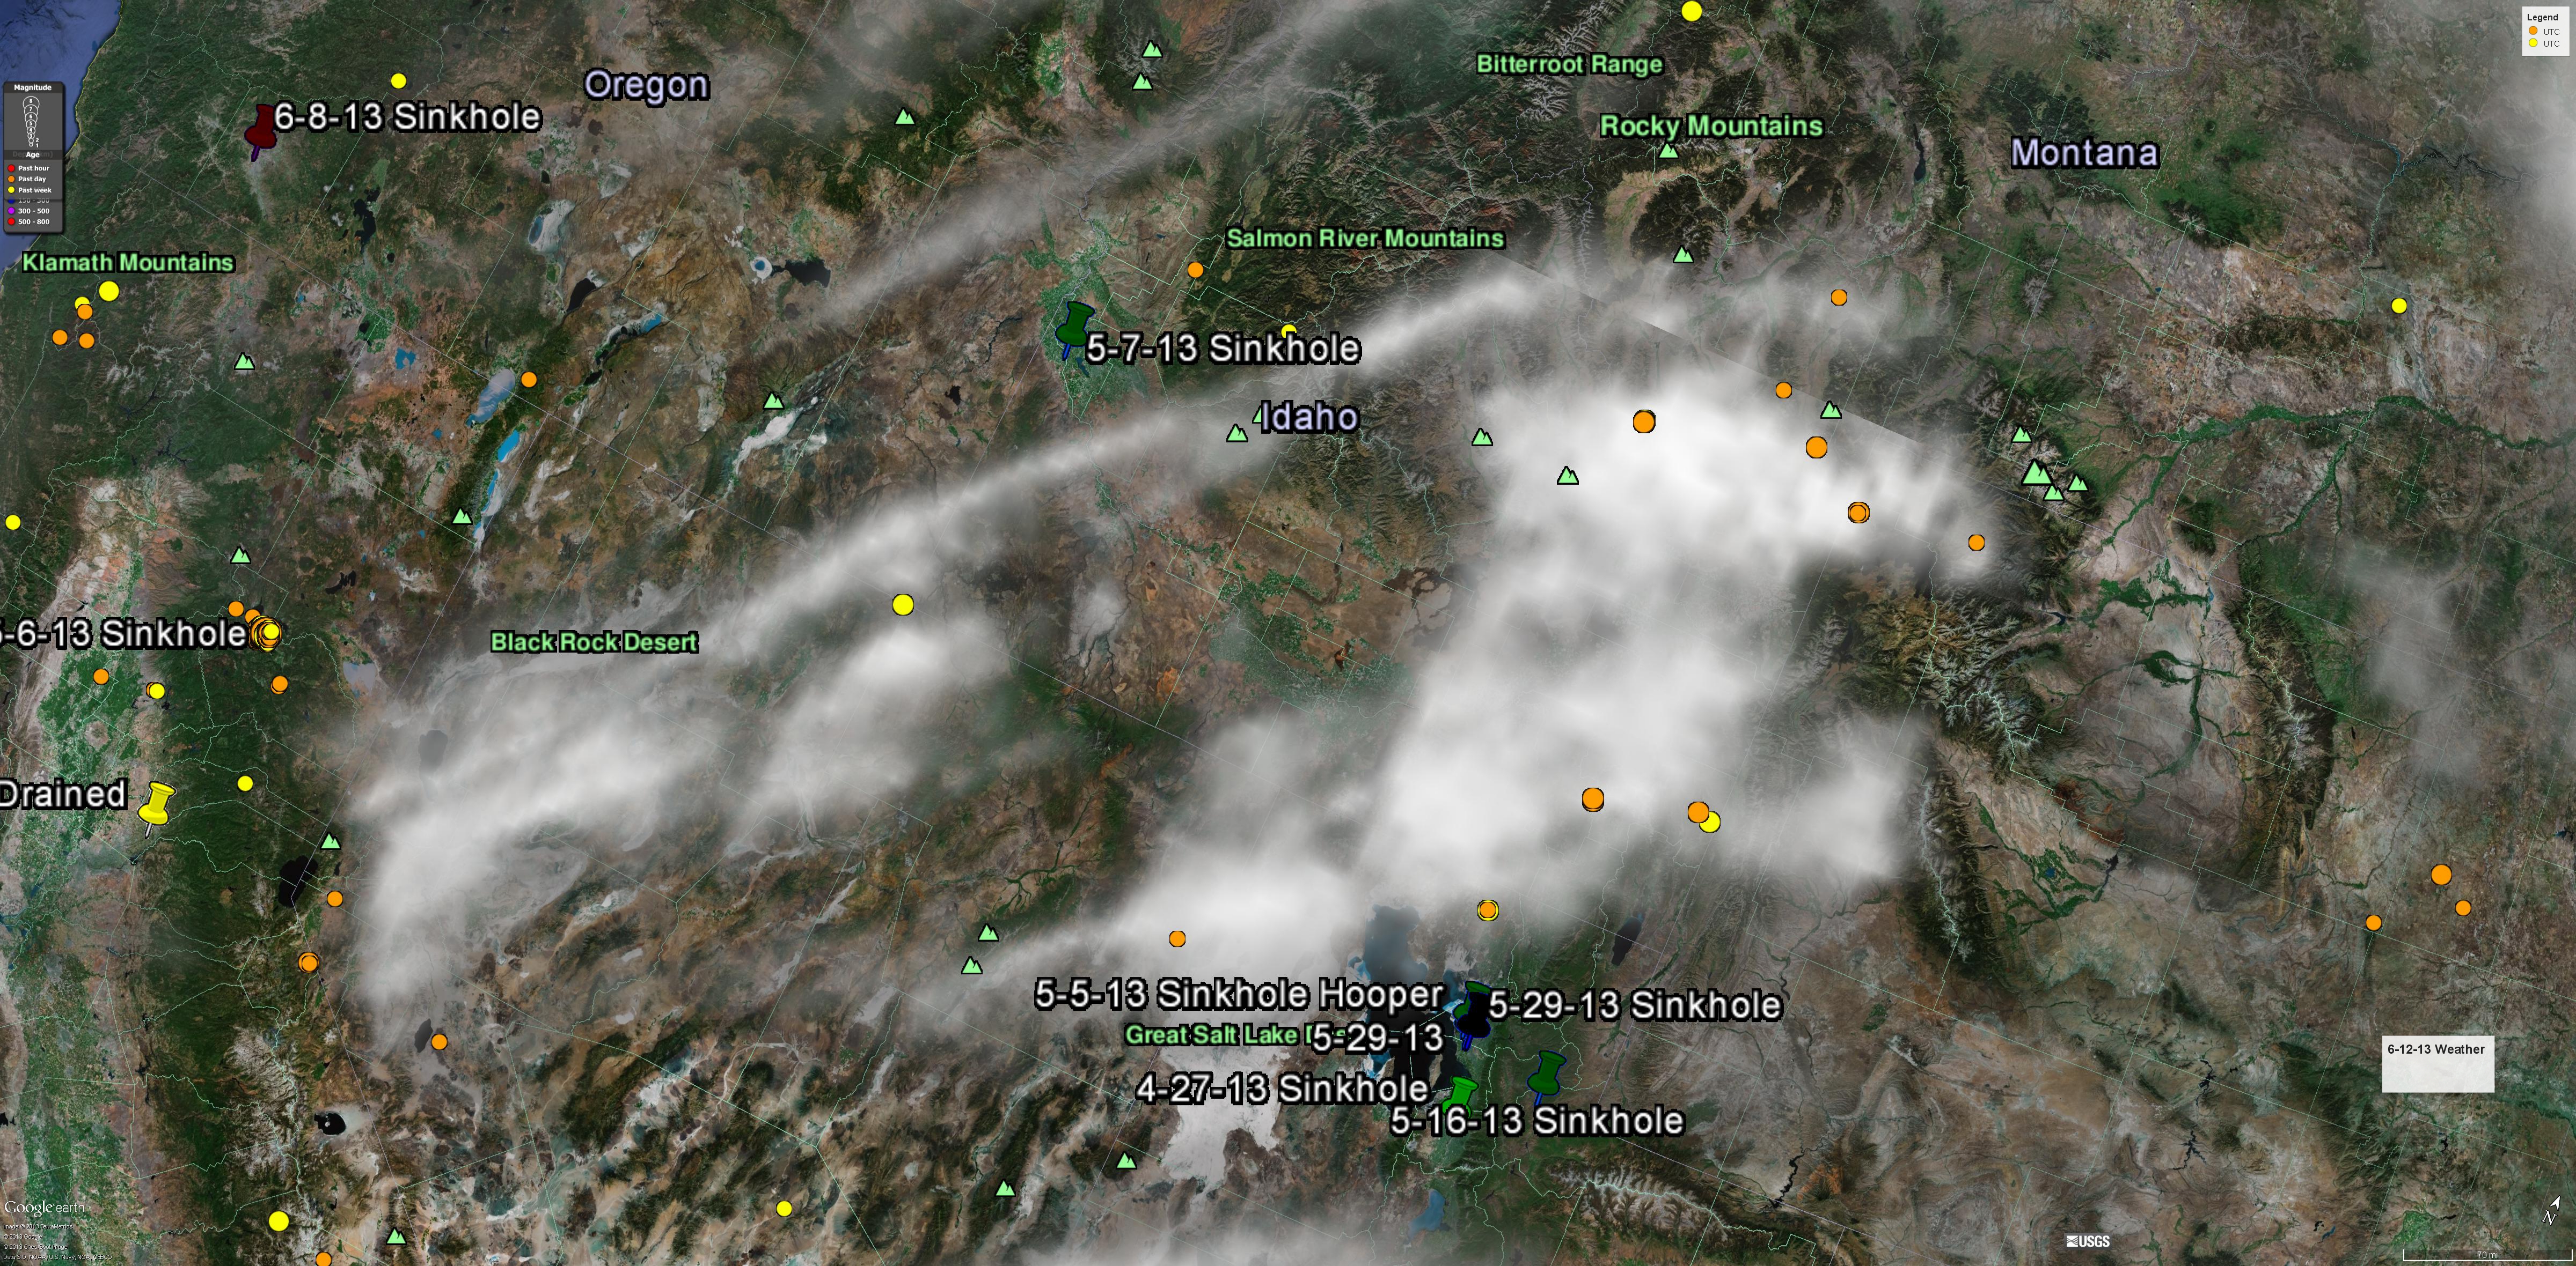
Task: Click the Klamath Mountains label
Action: click(x=128, y=262)
